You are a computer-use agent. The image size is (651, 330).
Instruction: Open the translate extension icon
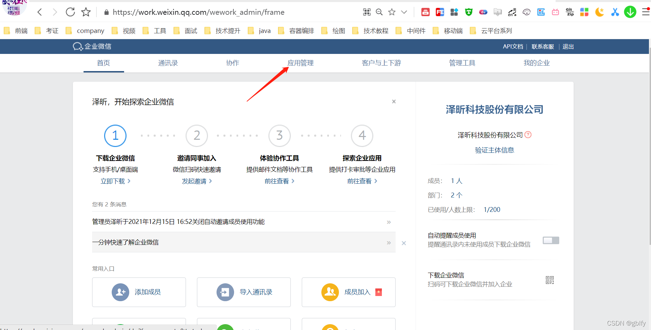click(x=512, y=12)
